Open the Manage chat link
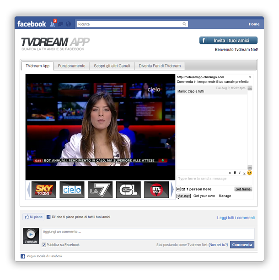 point(225,196)
